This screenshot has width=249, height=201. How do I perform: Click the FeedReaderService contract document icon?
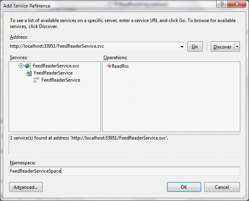(x=29, y=73)
